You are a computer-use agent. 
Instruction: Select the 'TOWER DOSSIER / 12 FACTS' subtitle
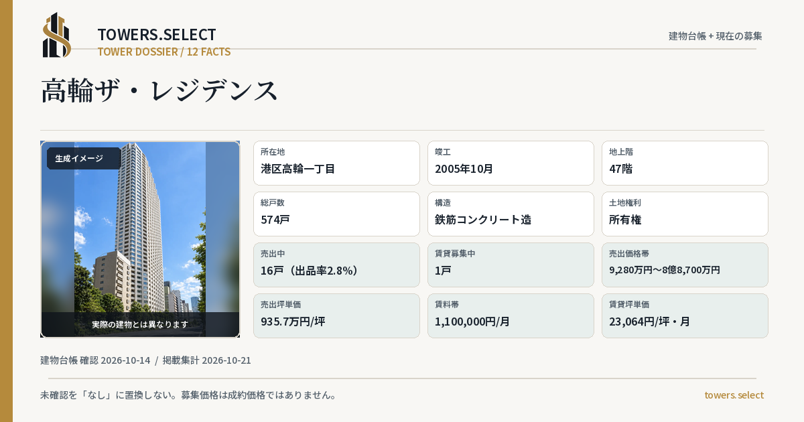164,52
